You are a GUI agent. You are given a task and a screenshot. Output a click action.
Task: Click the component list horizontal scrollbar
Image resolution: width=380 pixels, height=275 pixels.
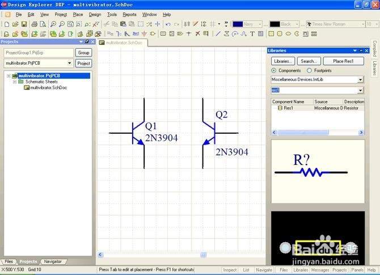pos(318,133)
